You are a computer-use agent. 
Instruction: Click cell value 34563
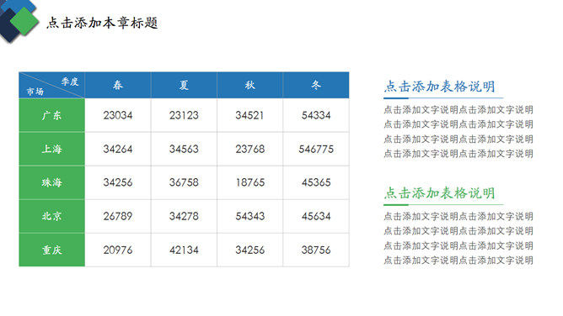click(x=184, y=149)
